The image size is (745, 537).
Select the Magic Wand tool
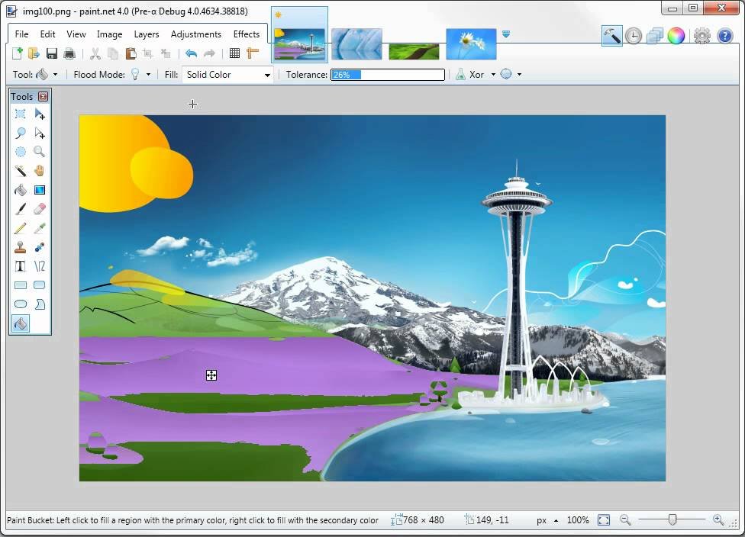21,171
